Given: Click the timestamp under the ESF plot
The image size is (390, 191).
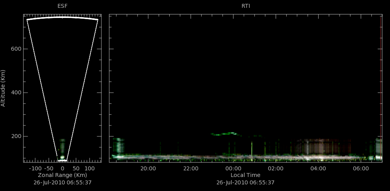Looking at the screenshot, I should [x=62, y=182].
